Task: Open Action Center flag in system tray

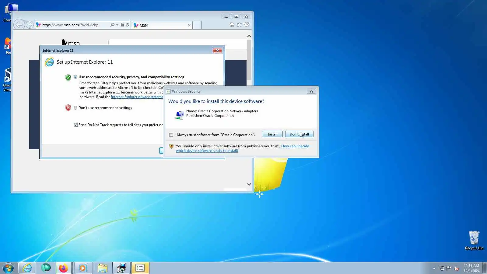Action: [x=449, y=268]
